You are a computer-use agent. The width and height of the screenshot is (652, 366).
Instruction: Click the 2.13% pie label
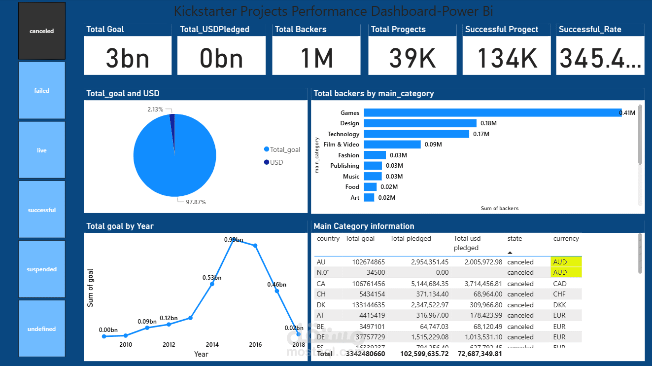[x=155, y=110]
